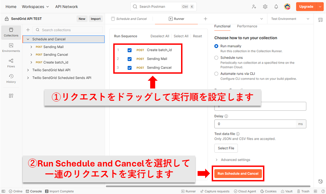Expand the Twilio SendGrid Mail API collection
Viewport: 326px width, 194px height.
(x=28, y=70)
